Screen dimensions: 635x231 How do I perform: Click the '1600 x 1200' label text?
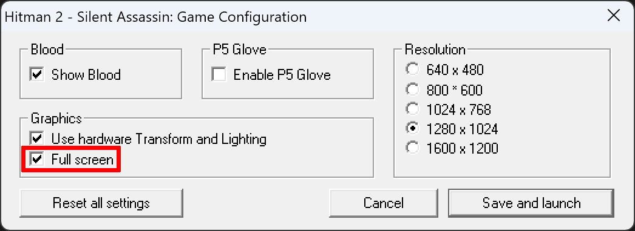462,149
